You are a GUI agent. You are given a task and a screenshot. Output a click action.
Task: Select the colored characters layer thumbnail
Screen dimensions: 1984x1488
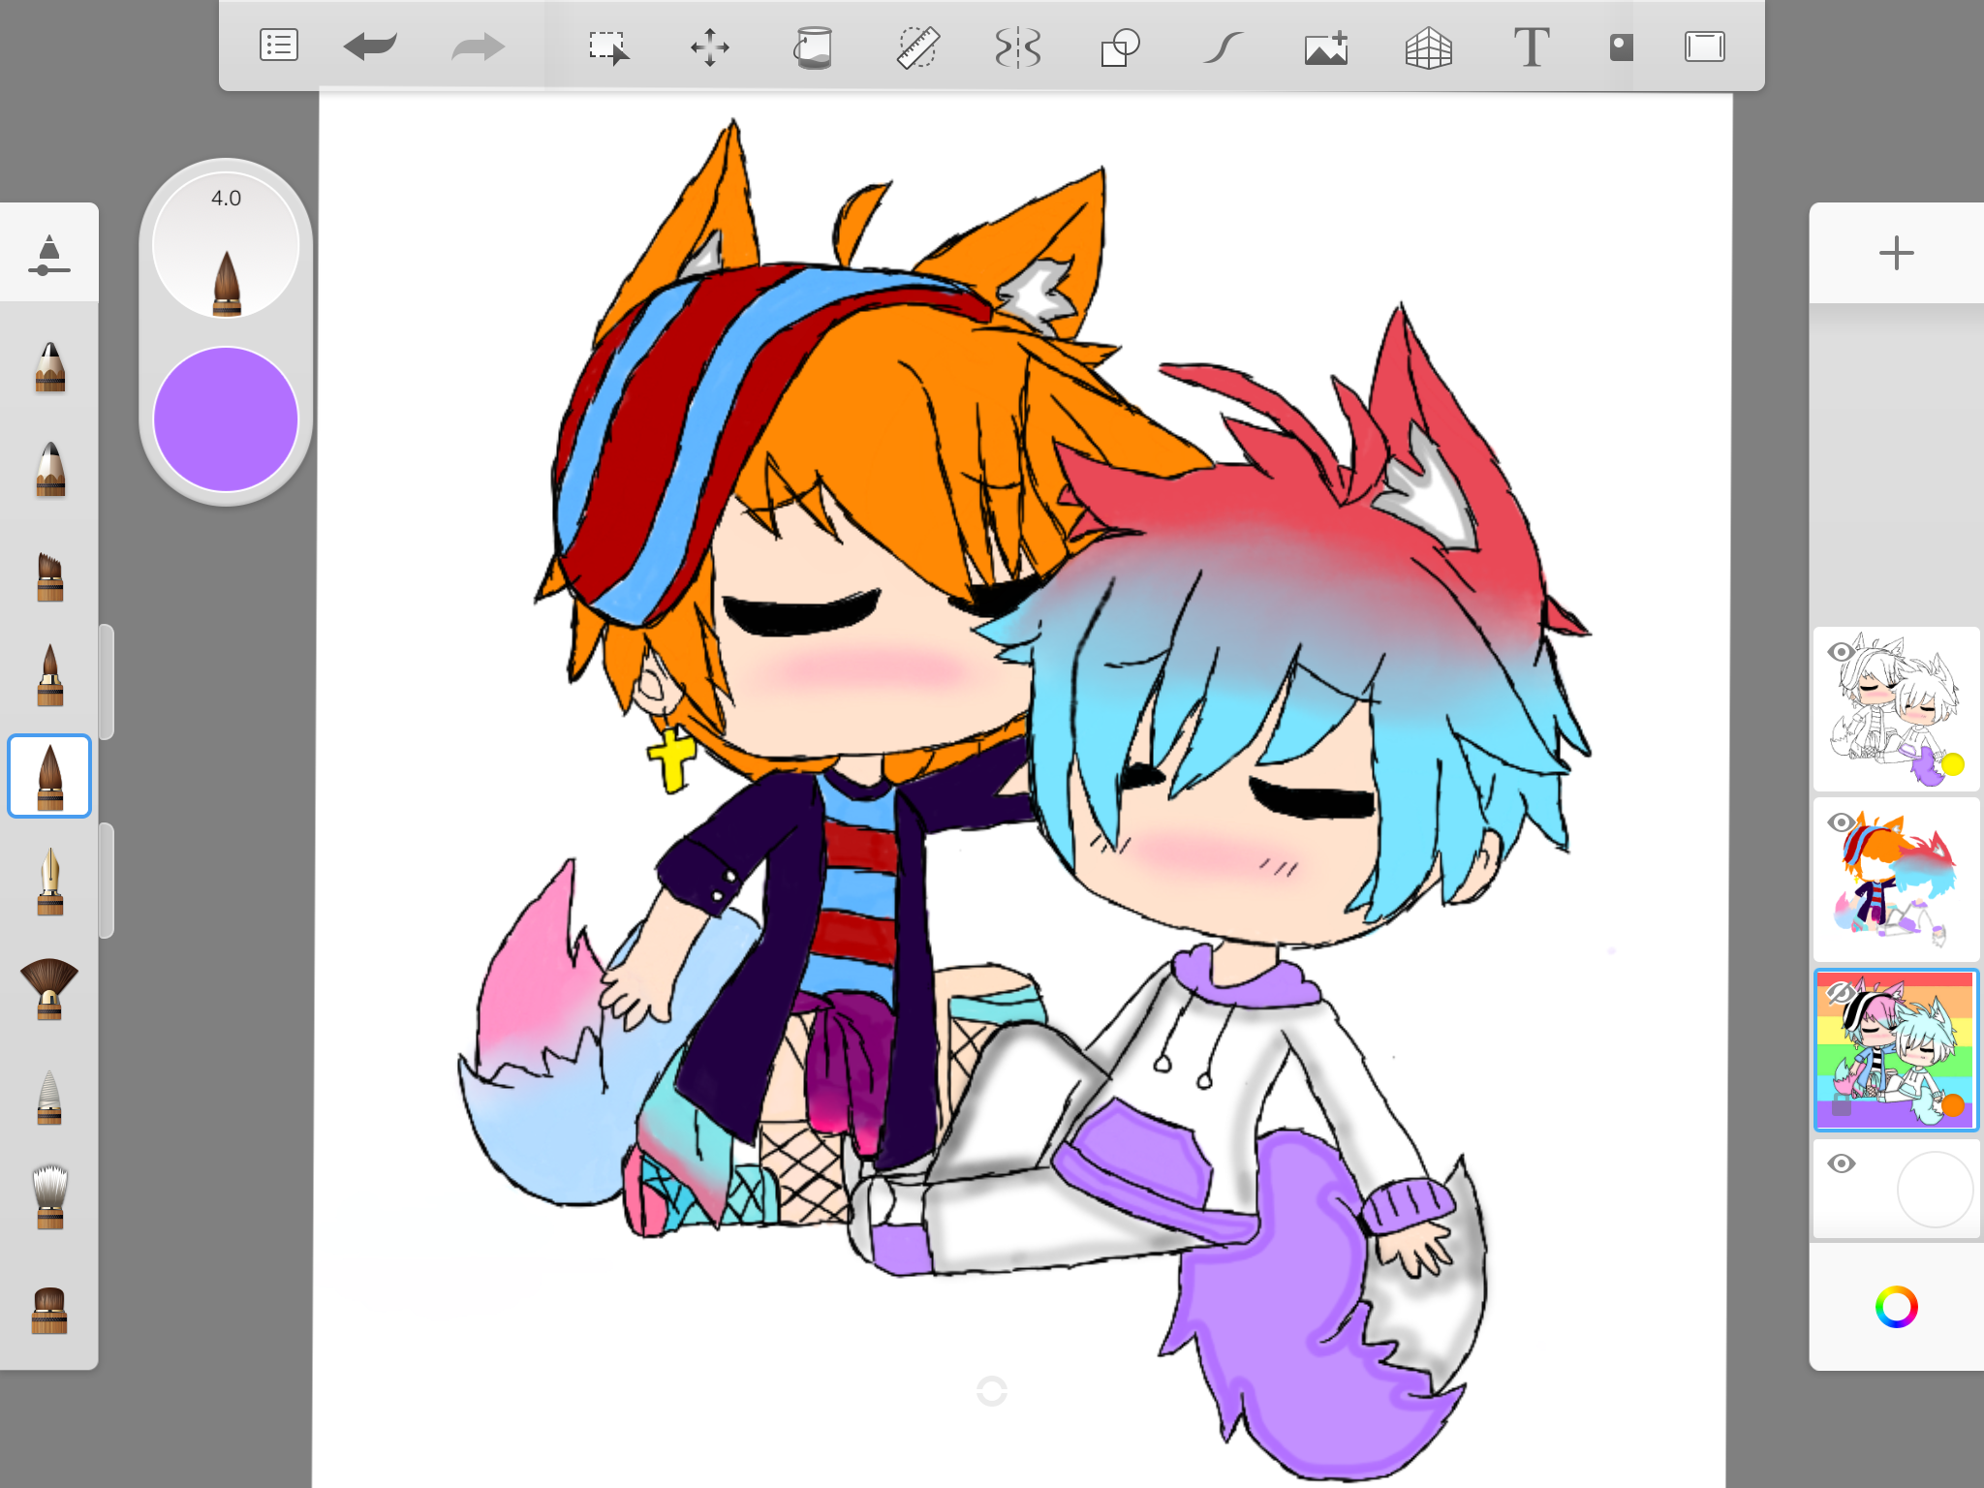(1896, 880)
